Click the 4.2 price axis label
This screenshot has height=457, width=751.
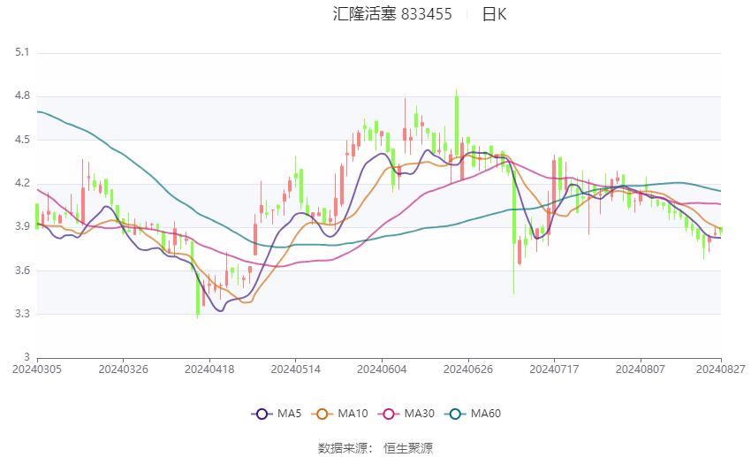(22, 184)
